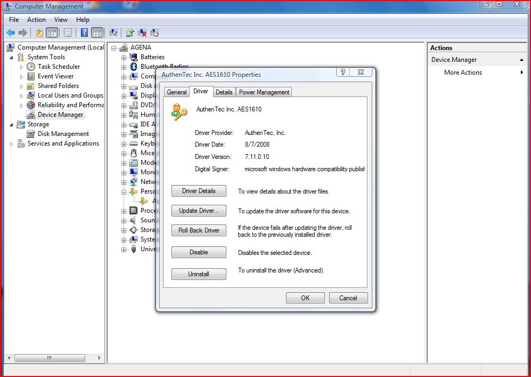Click the console tree scrollbar right arrow

(99, 358)
